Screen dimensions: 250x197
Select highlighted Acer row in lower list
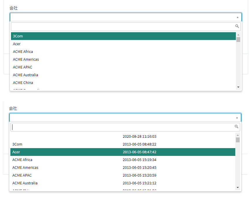tap(123, 152)
